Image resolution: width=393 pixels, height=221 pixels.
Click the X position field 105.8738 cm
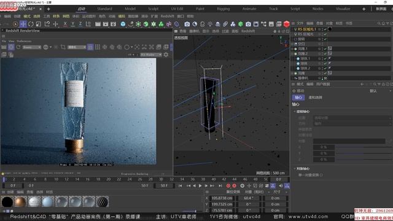point(222,198)
